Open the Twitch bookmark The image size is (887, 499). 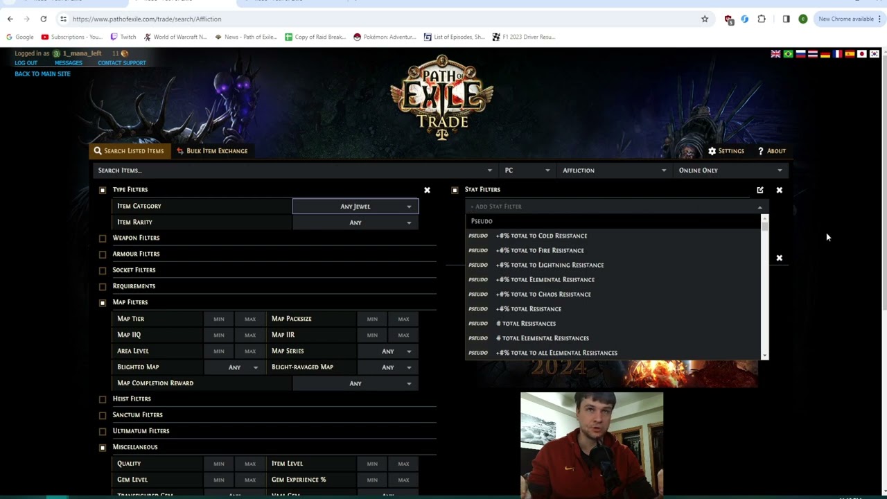[123, 37]
